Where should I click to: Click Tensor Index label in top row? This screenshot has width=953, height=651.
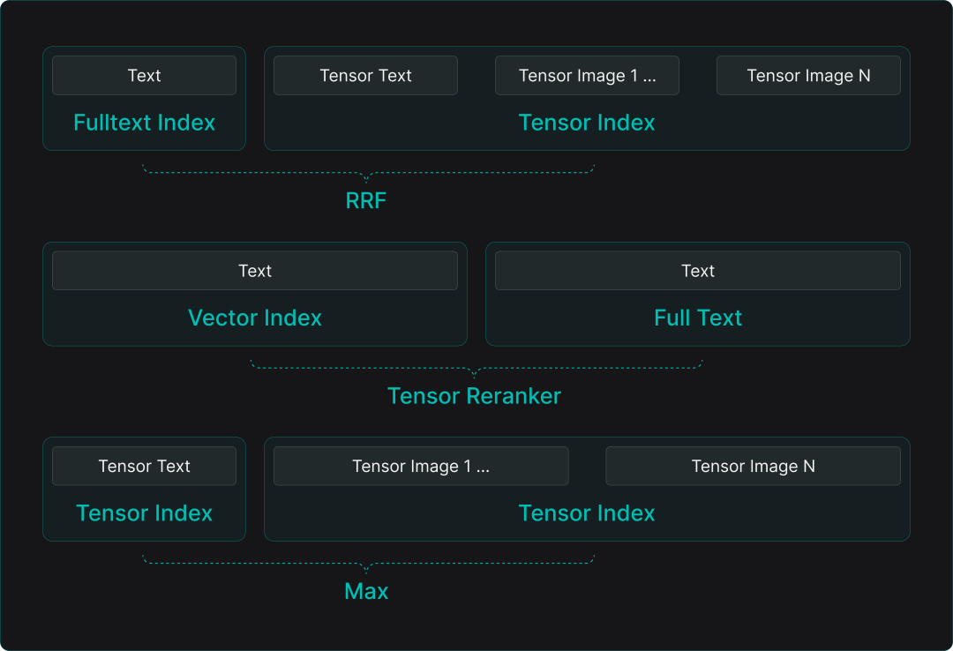(x=587, y=123)
